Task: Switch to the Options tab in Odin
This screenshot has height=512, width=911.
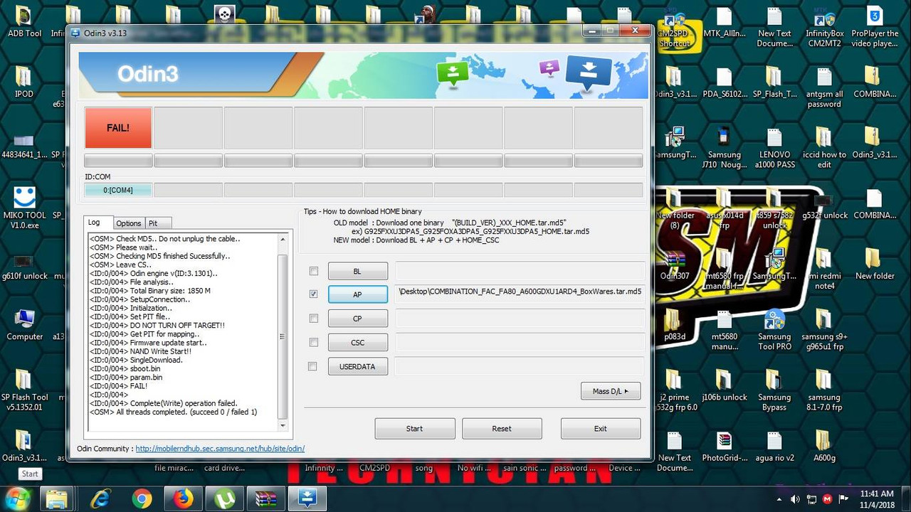Action: tap(129, 223)
